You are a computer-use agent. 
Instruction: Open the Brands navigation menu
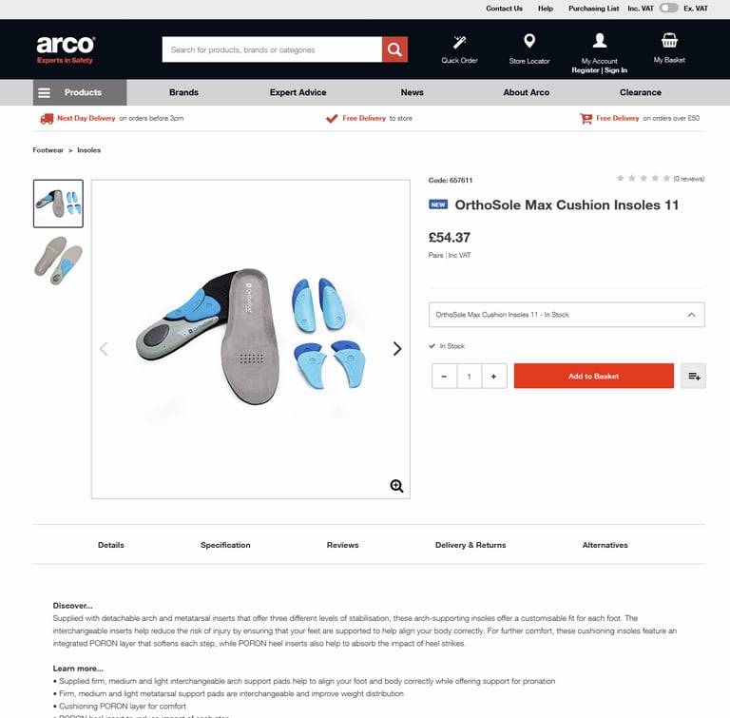click(x=183, y=92)
